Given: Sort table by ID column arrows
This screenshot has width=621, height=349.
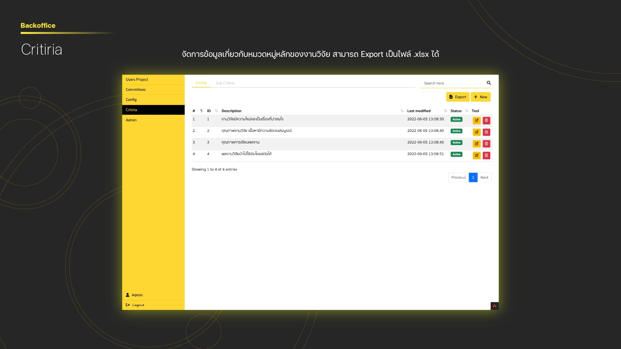Looking at the screenshot, I should tap(216, 111).
